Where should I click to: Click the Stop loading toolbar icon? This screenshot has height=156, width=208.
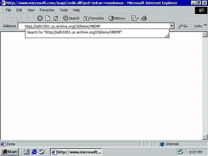40,18
